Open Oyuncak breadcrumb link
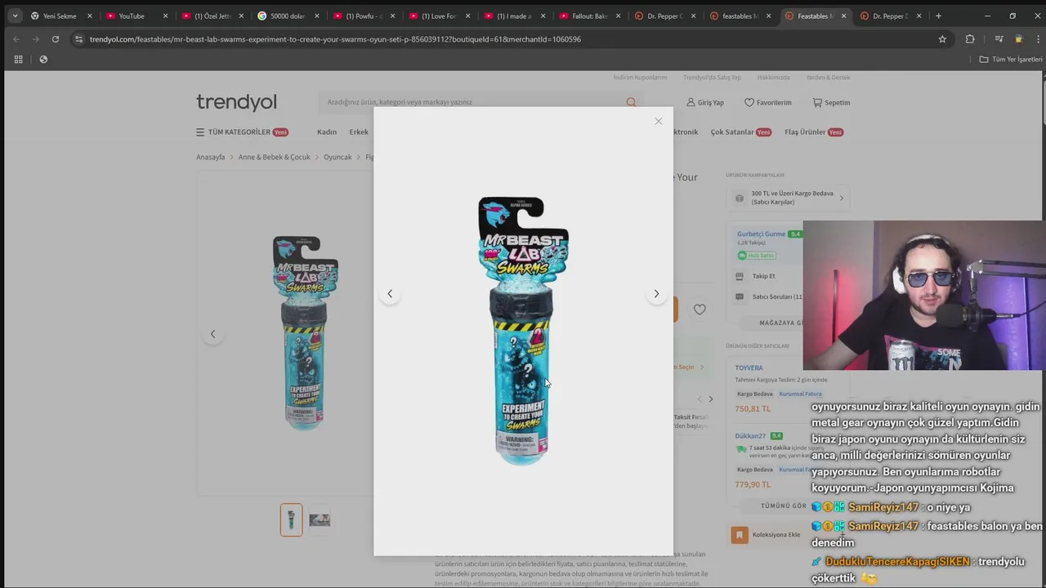Image resolution: width=1046 pixels, height=588 pixels. [337, 157]
